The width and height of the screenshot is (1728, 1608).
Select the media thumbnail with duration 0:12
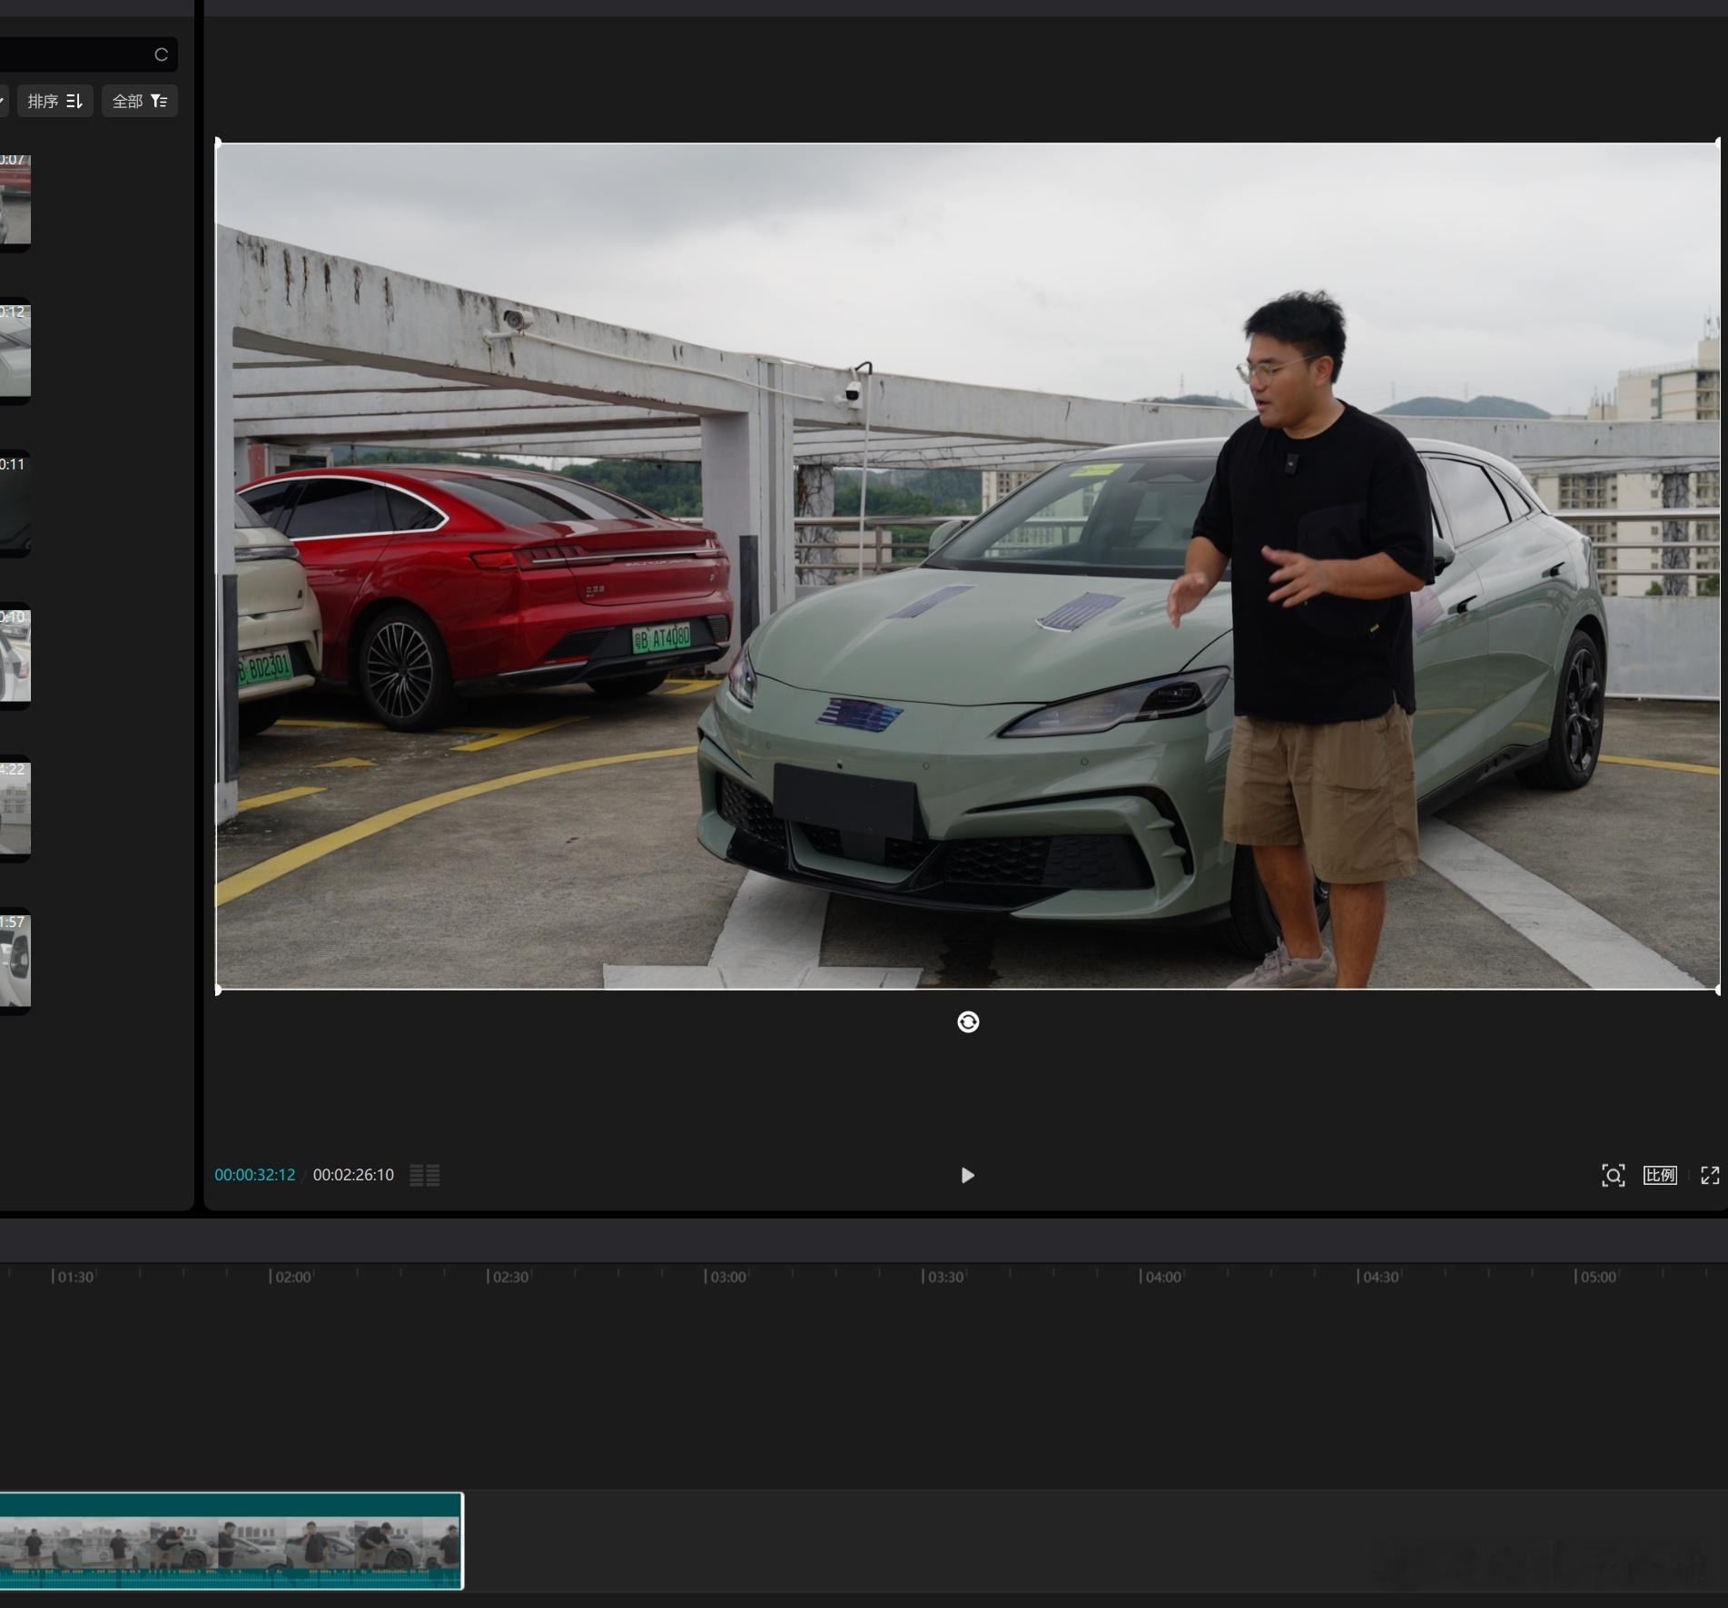(15, 351)
